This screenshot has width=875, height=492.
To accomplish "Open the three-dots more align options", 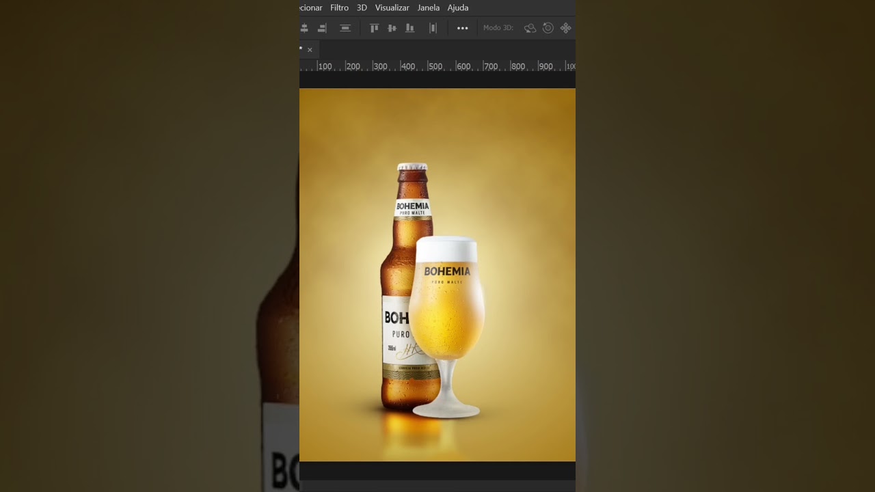I will pyautogui.click(x=463, y=28).
